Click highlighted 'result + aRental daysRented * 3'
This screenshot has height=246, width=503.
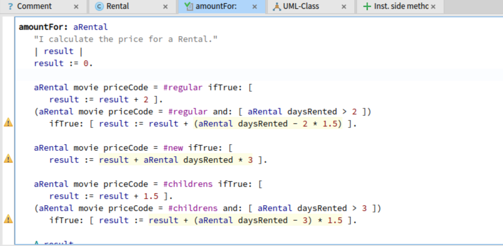coord(176,160)
